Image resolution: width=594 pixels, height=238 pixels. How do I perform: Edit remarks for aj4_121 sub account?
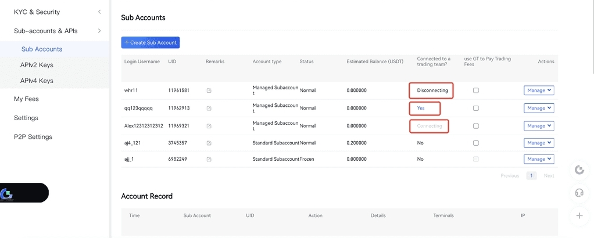(209, 143)
